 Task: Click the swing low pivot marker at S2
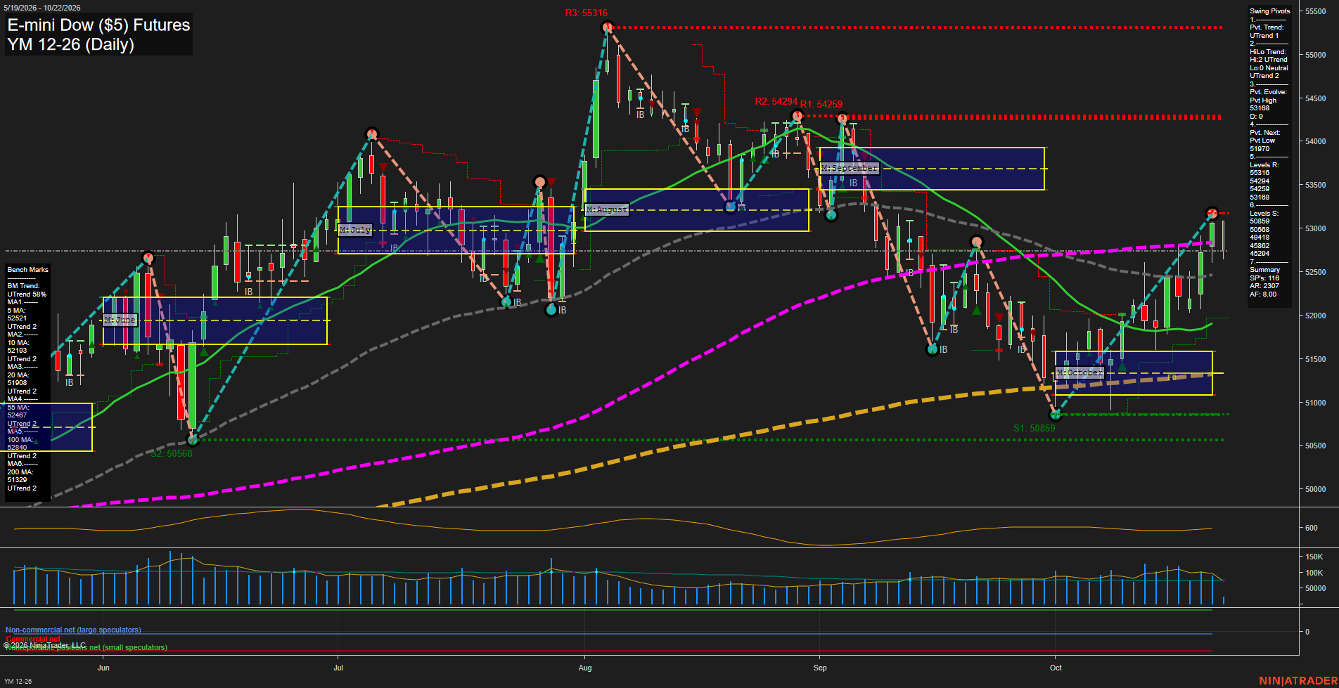[x=193, y=440]
